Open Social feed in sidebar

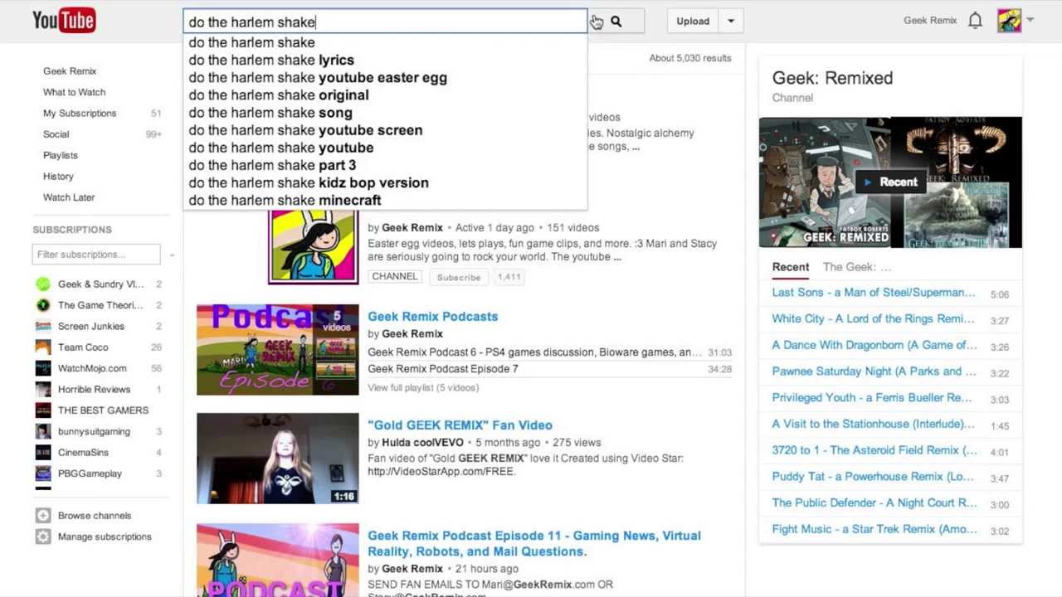pos(56,134)
